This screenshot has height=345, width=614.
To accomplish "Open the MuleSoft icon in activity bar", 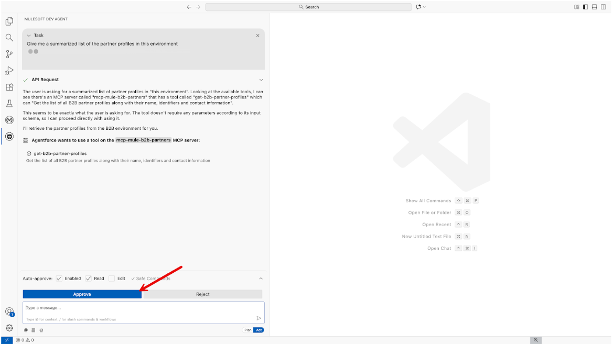I will 9,120.
